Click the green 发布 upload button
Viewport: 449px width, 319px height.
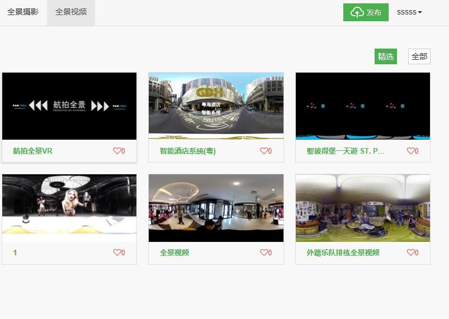click(x=366, y=12)
